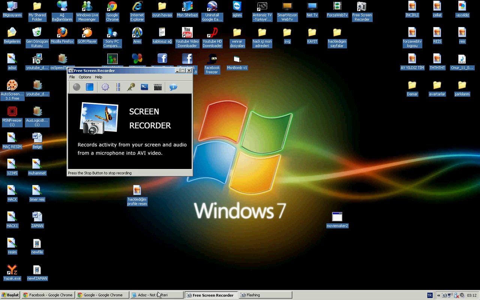Select the ZAMAN Word document
Image resolution: width=480 pixels, height=300 pixels.
[x=37, y=220]
